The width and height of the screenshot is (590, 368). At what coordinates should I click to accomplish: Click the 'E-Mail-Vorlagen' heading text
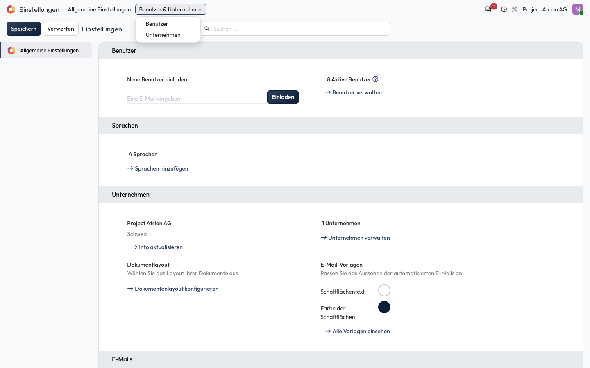point(341,265)
